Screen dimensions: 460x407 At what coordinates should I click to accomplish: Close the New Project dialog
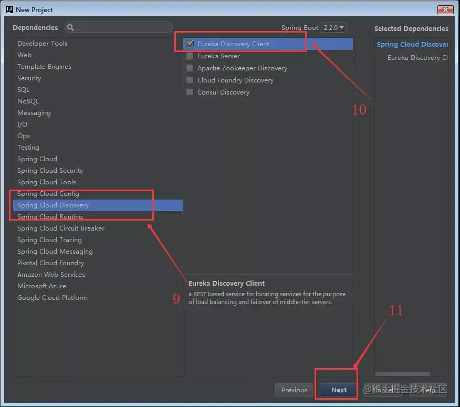click(x=445, y=9)
